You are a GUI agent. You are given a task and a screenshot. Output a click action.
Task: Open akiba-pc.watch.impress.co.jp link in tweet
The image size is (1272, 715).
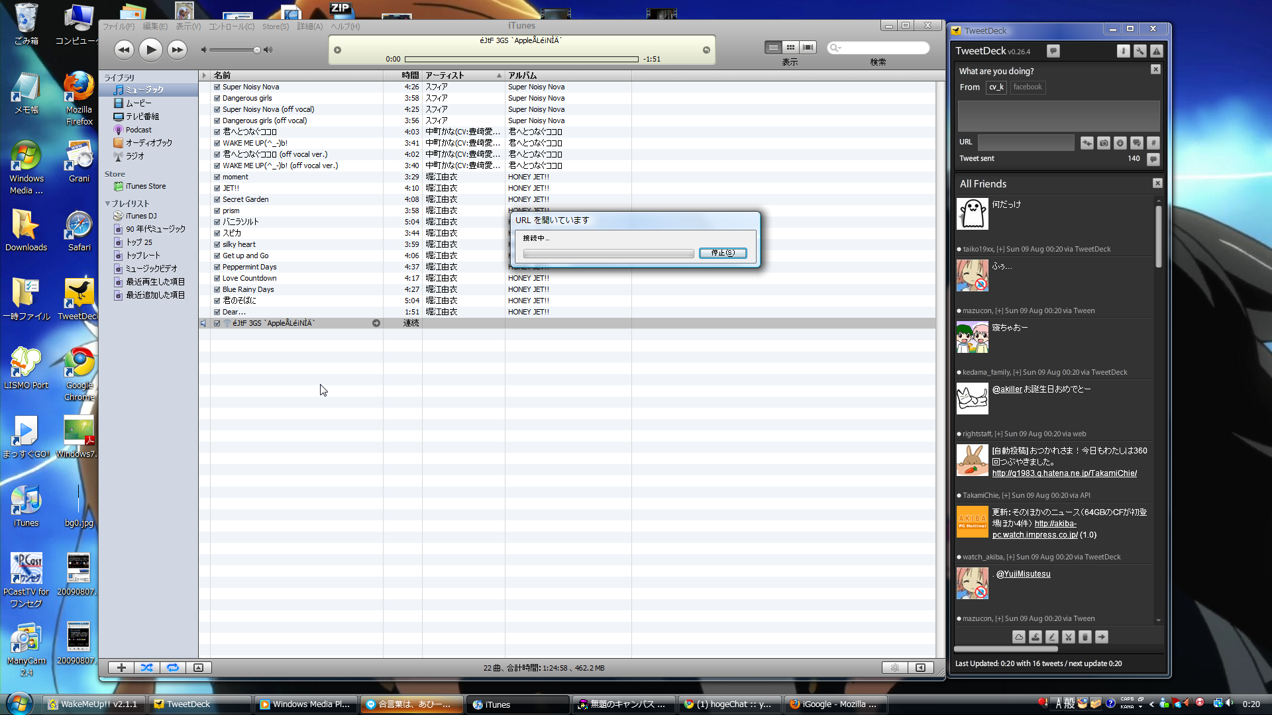(x=1035, y=529)
